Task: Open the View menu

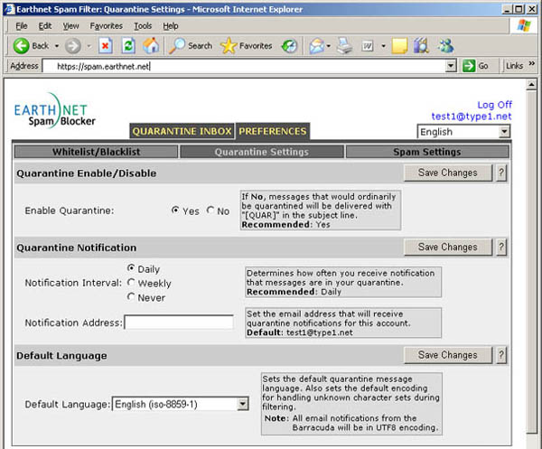Action: [x=70, y=26]
